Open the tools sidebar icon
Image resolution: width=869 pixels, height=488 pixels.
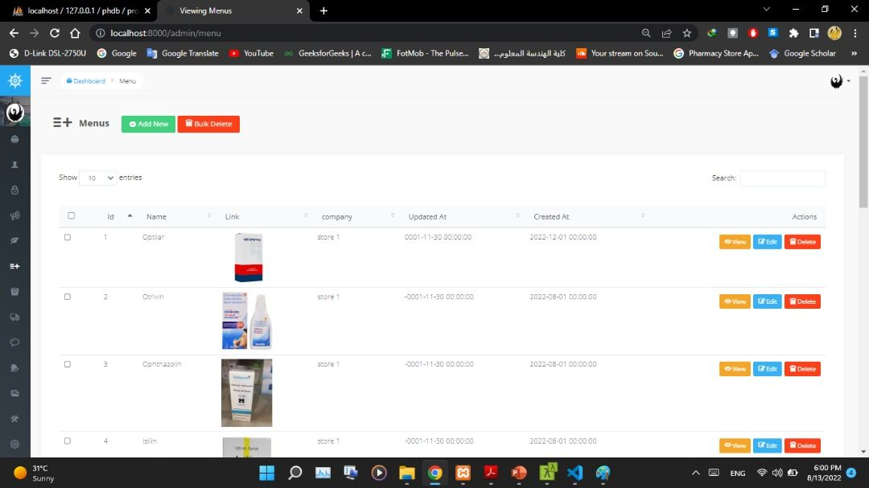[x=15, y=419]
